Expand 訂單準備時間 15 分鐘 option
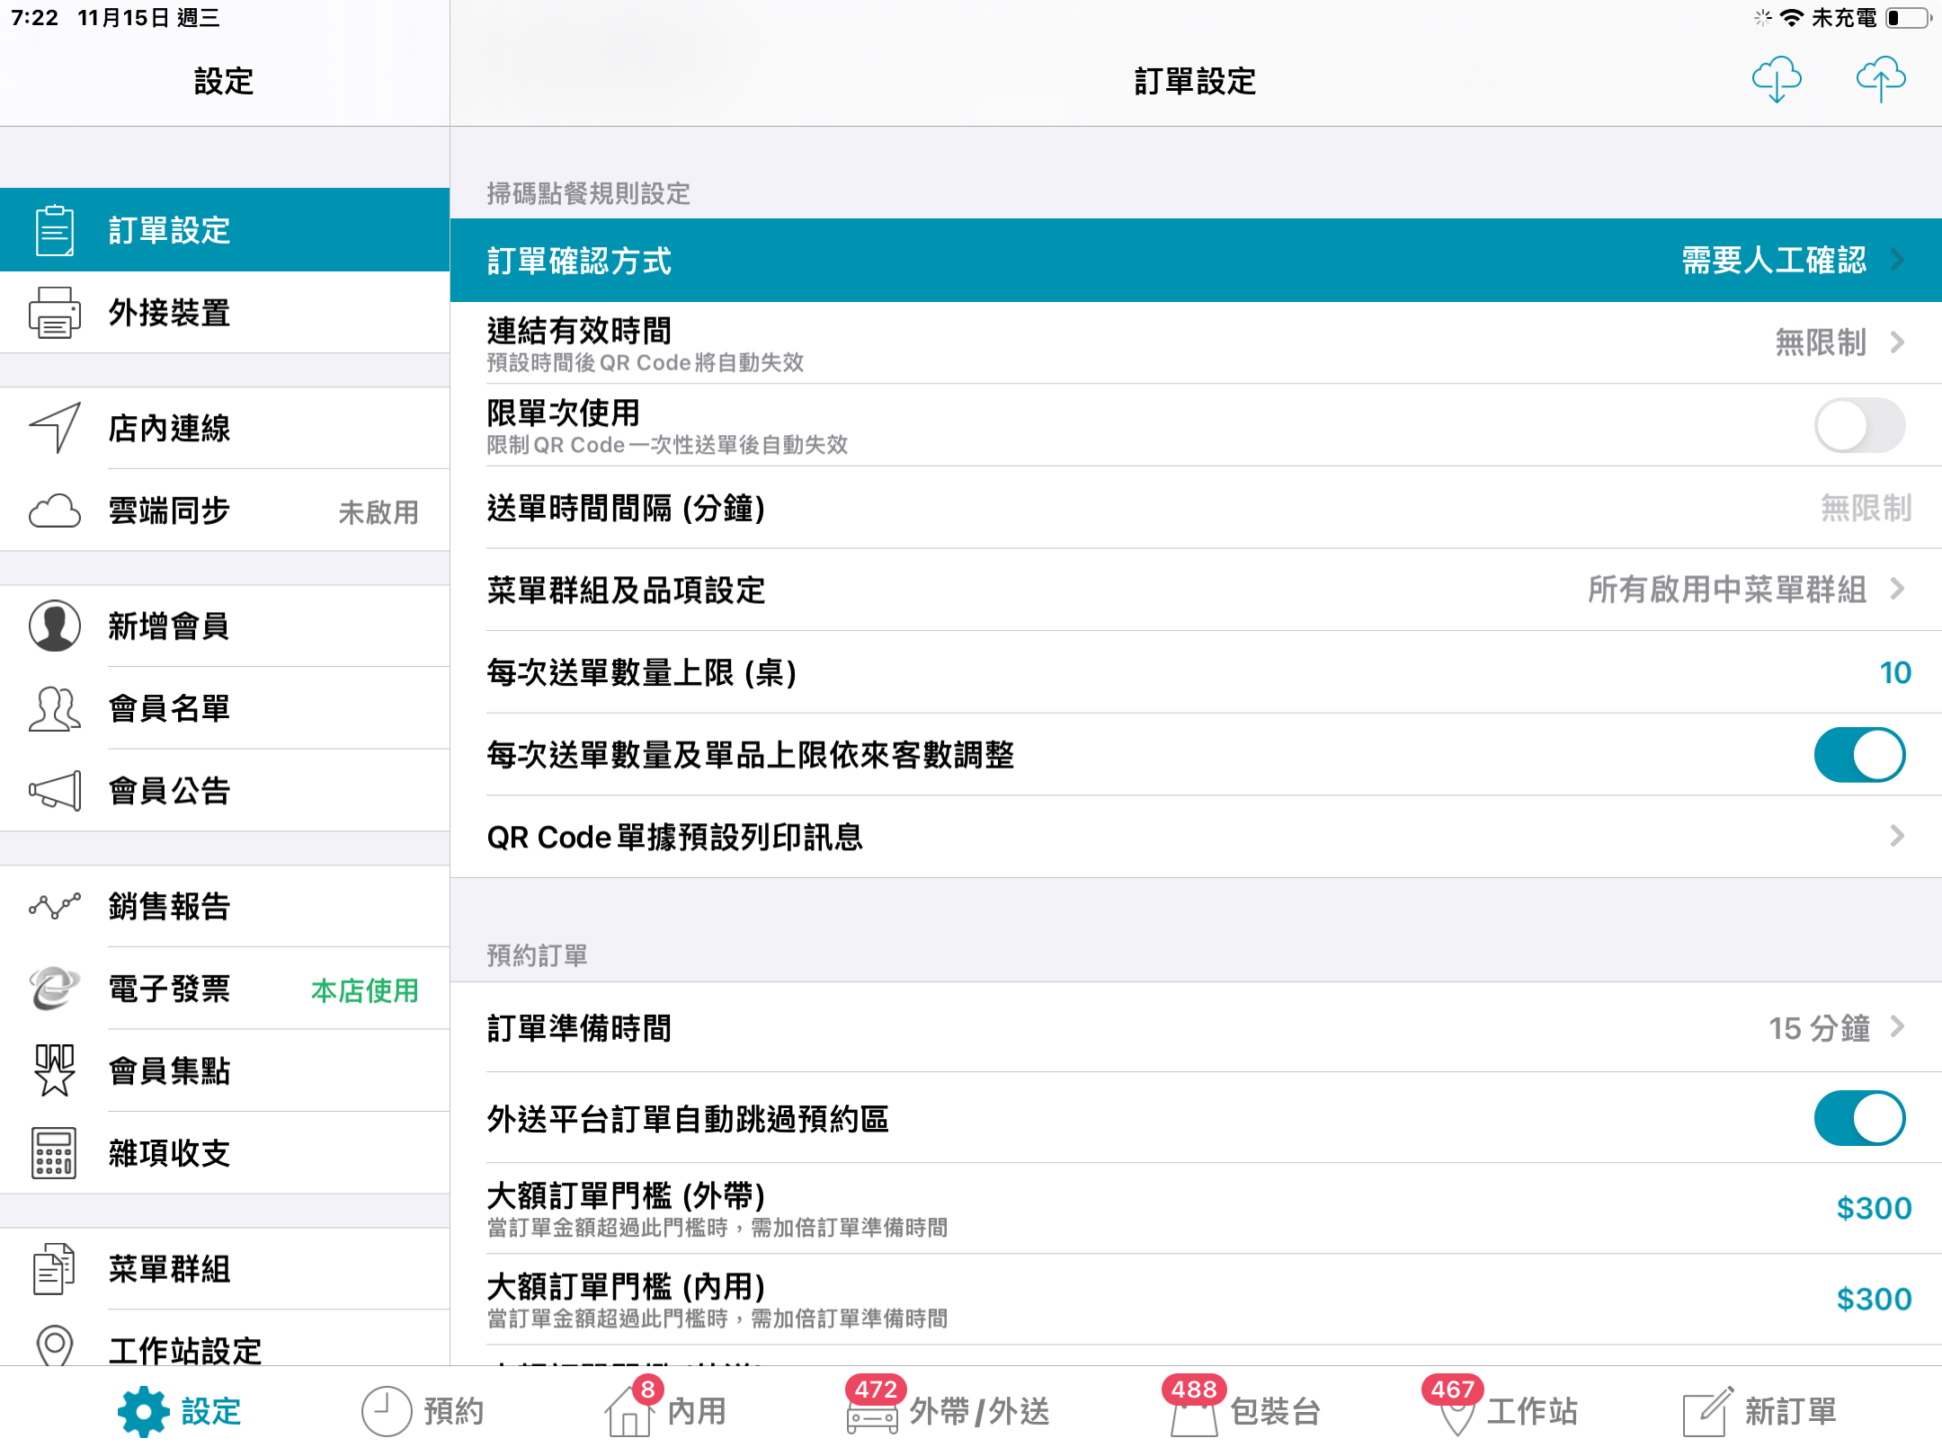The height and width of the screenshot is (1456, 1942). point(1196,1027)
